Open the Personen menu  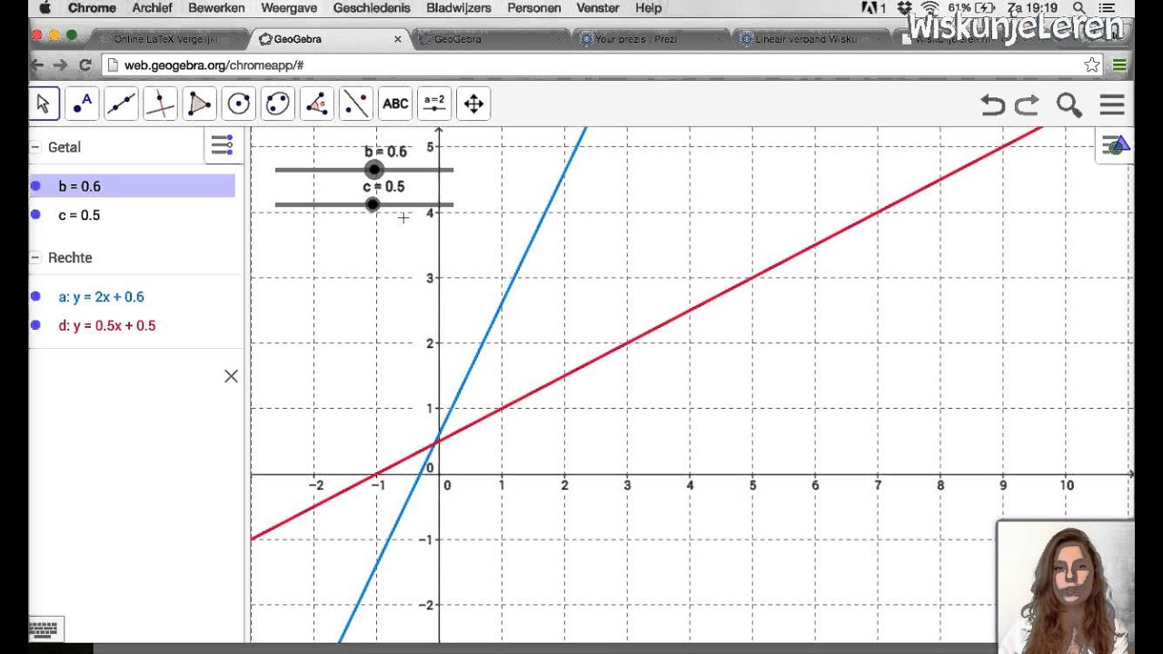(534, 8)
